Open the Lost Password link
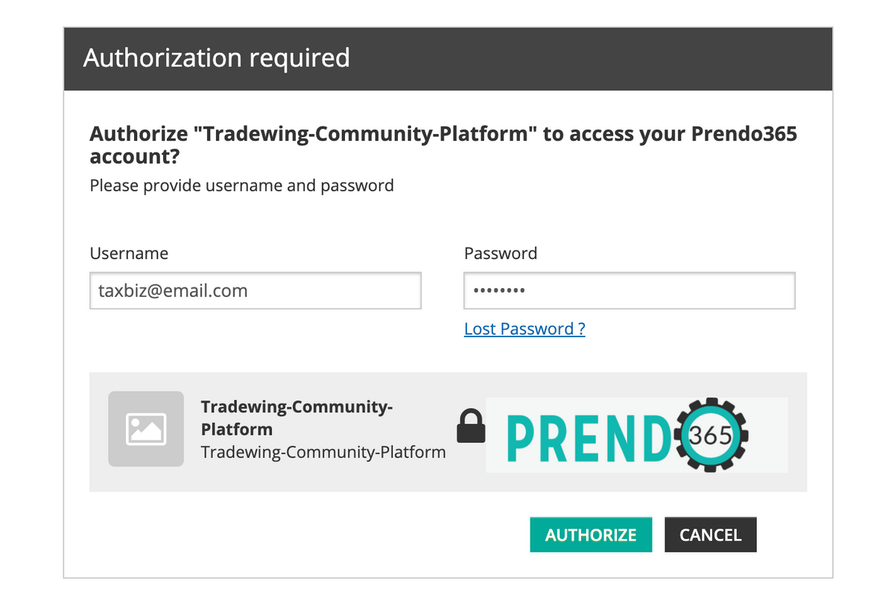 (524, 329)
